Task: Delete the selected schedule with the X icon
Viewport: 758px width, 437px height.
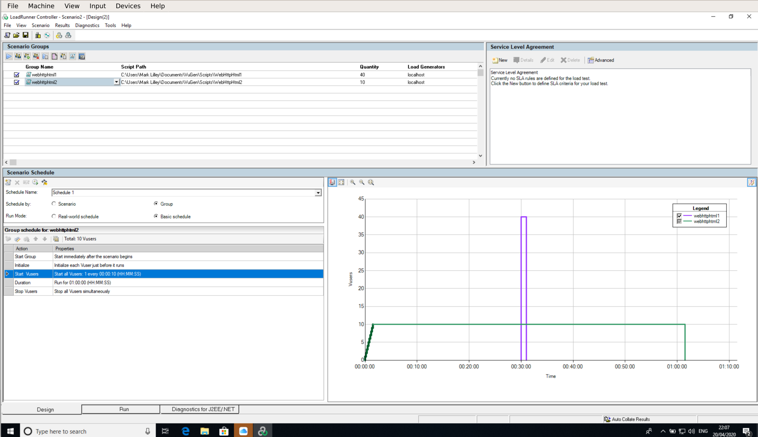Action: 17,182
